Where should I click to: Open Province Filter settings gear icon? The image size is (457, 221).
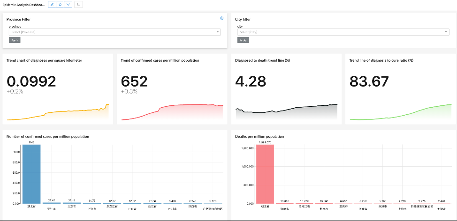(x=222, y=18)
